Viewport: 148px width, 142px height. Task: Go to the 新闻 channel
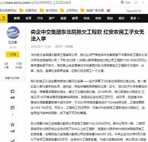tap(17, 18)
